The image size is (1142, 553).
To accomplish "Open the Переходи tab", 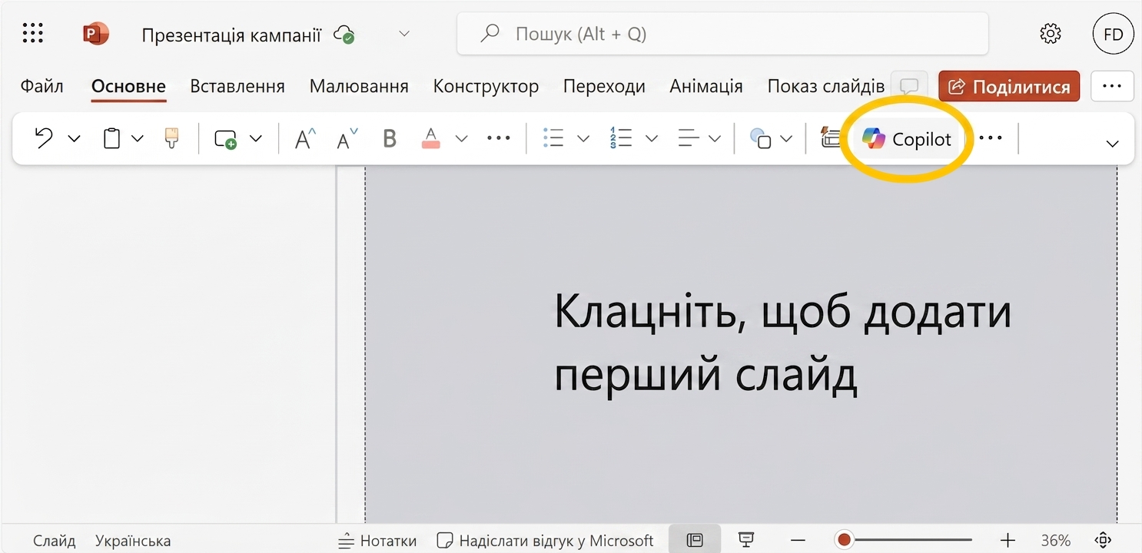I will [604, 86].
